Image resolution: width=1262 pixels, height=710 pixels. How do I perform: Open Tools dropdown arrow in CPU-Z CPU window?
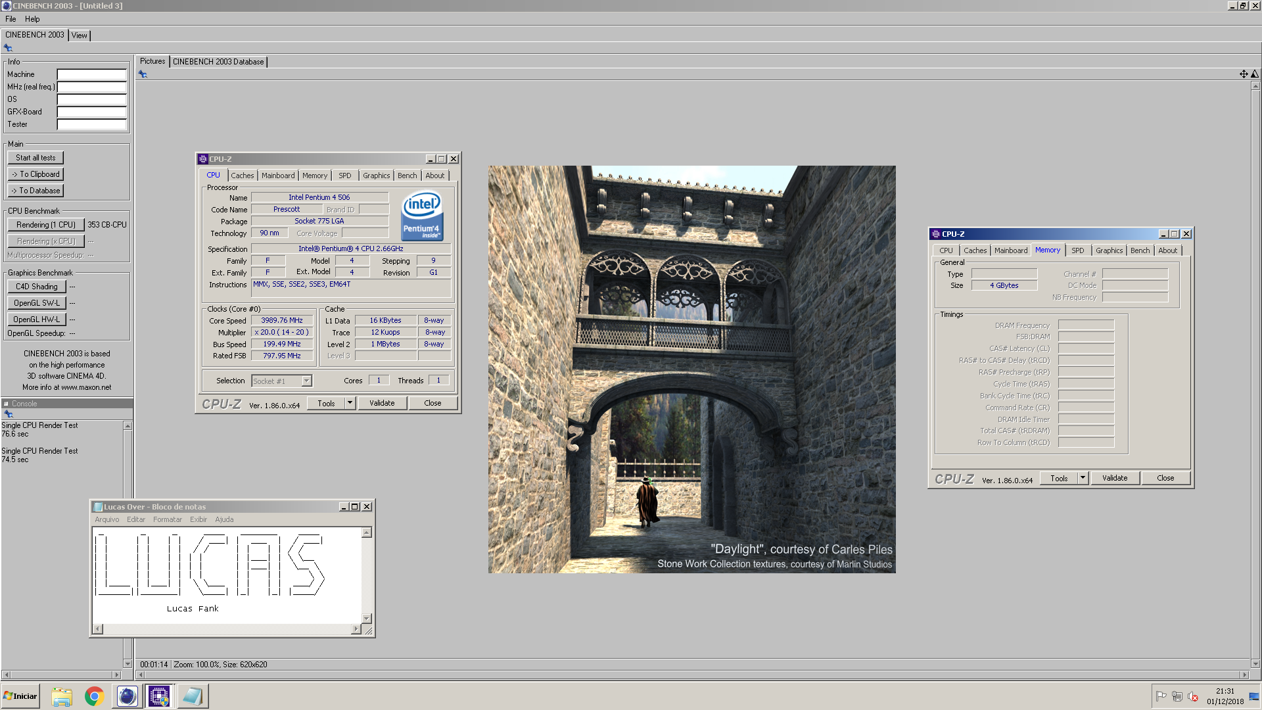point(350,403)
